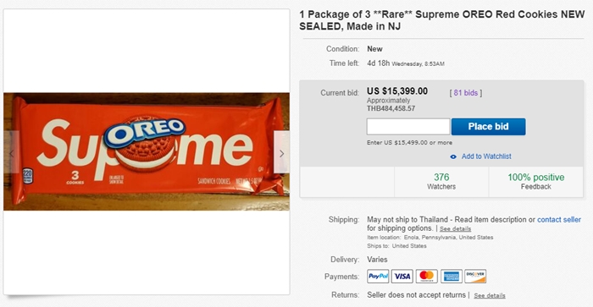Open the 81 bids history link
Viewport: 593px width, 307px height.
(x=466, y=93)
